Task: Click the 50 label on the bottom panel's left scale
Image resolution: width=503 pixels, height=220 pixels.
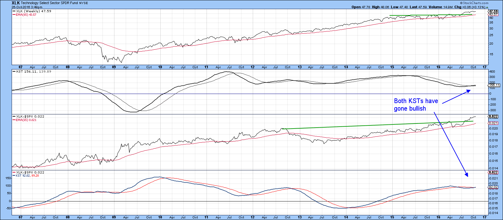Action: tap(9, 193)
